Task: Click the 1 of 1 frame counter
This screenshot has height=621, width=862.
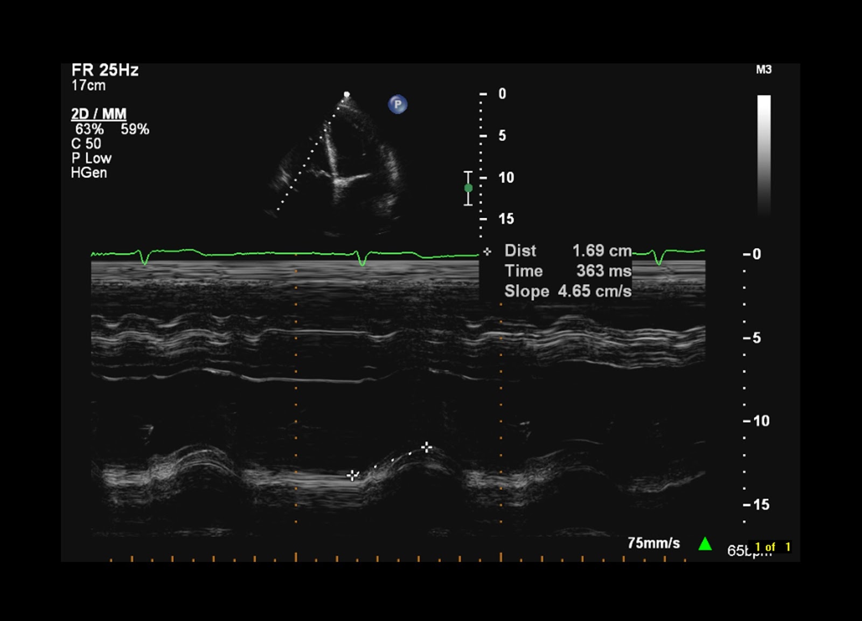Action: [x=772, y=547]
